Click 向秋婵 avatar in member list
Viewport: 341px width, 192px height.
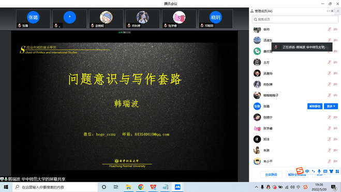point(257,84)
